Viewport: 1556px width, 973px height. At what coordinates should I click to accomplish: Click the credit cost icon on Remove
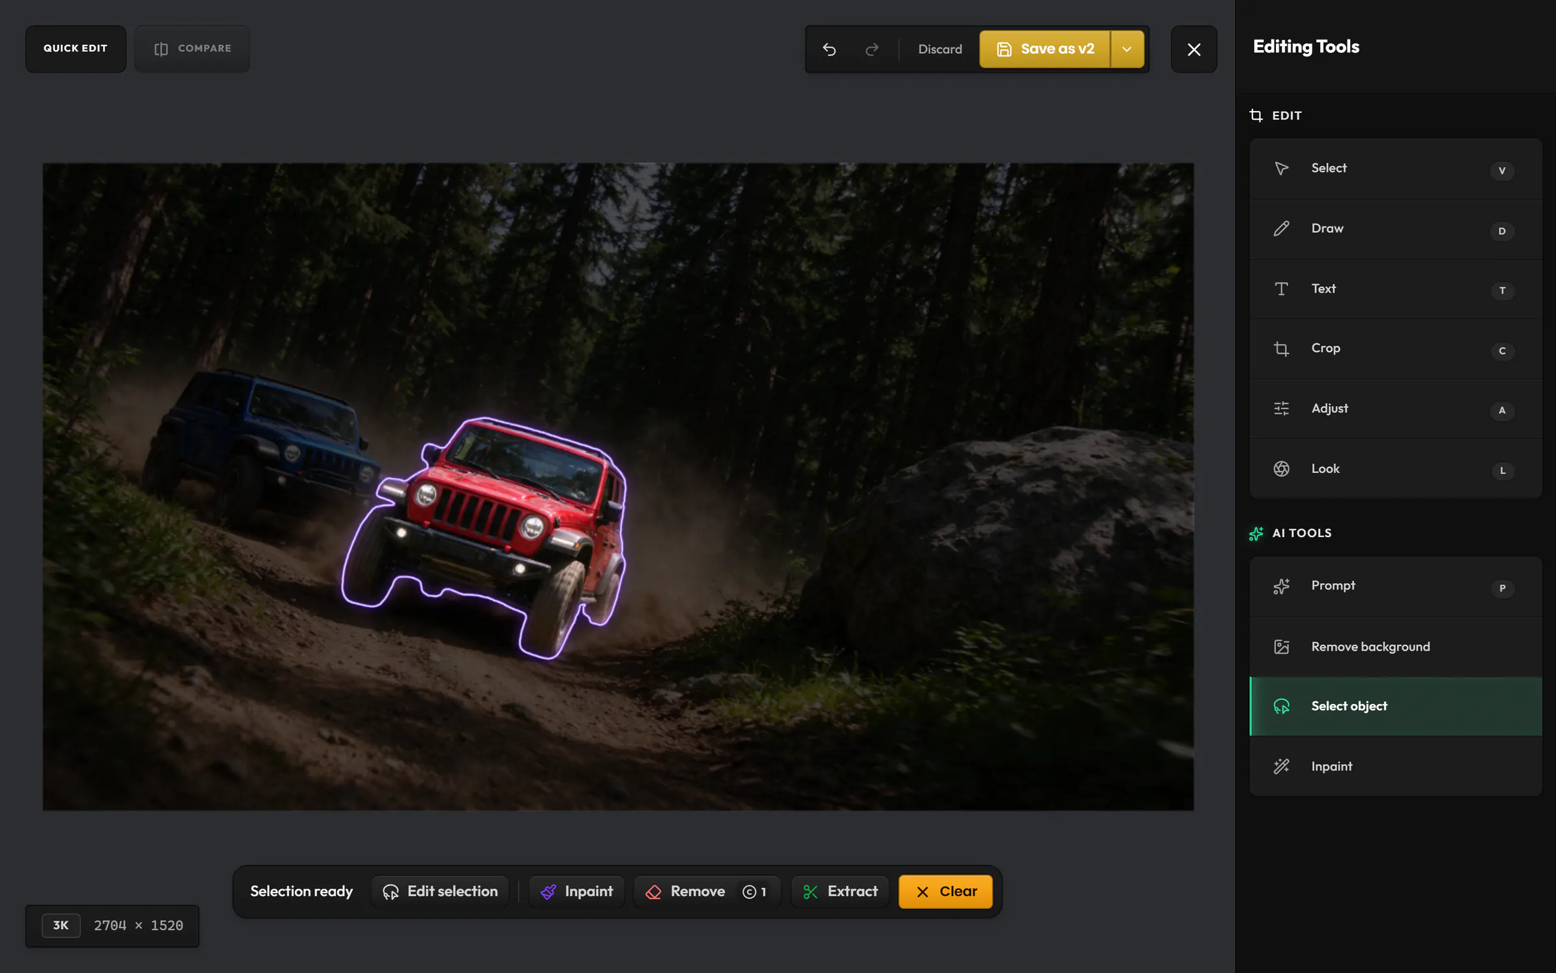[x=749, y=892]
